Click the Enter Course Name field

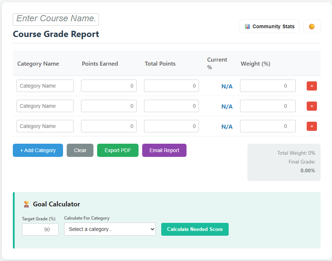click(x=56, y=19)
